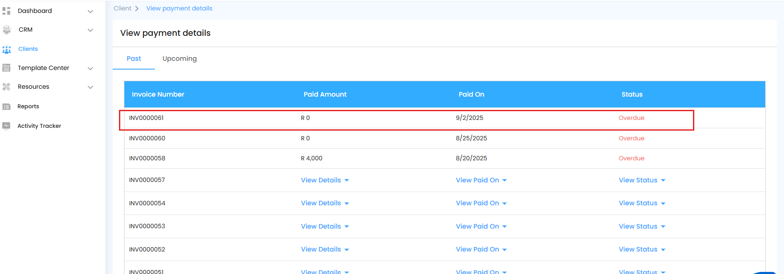Expand View Details for INV0000052

(325, 249)
